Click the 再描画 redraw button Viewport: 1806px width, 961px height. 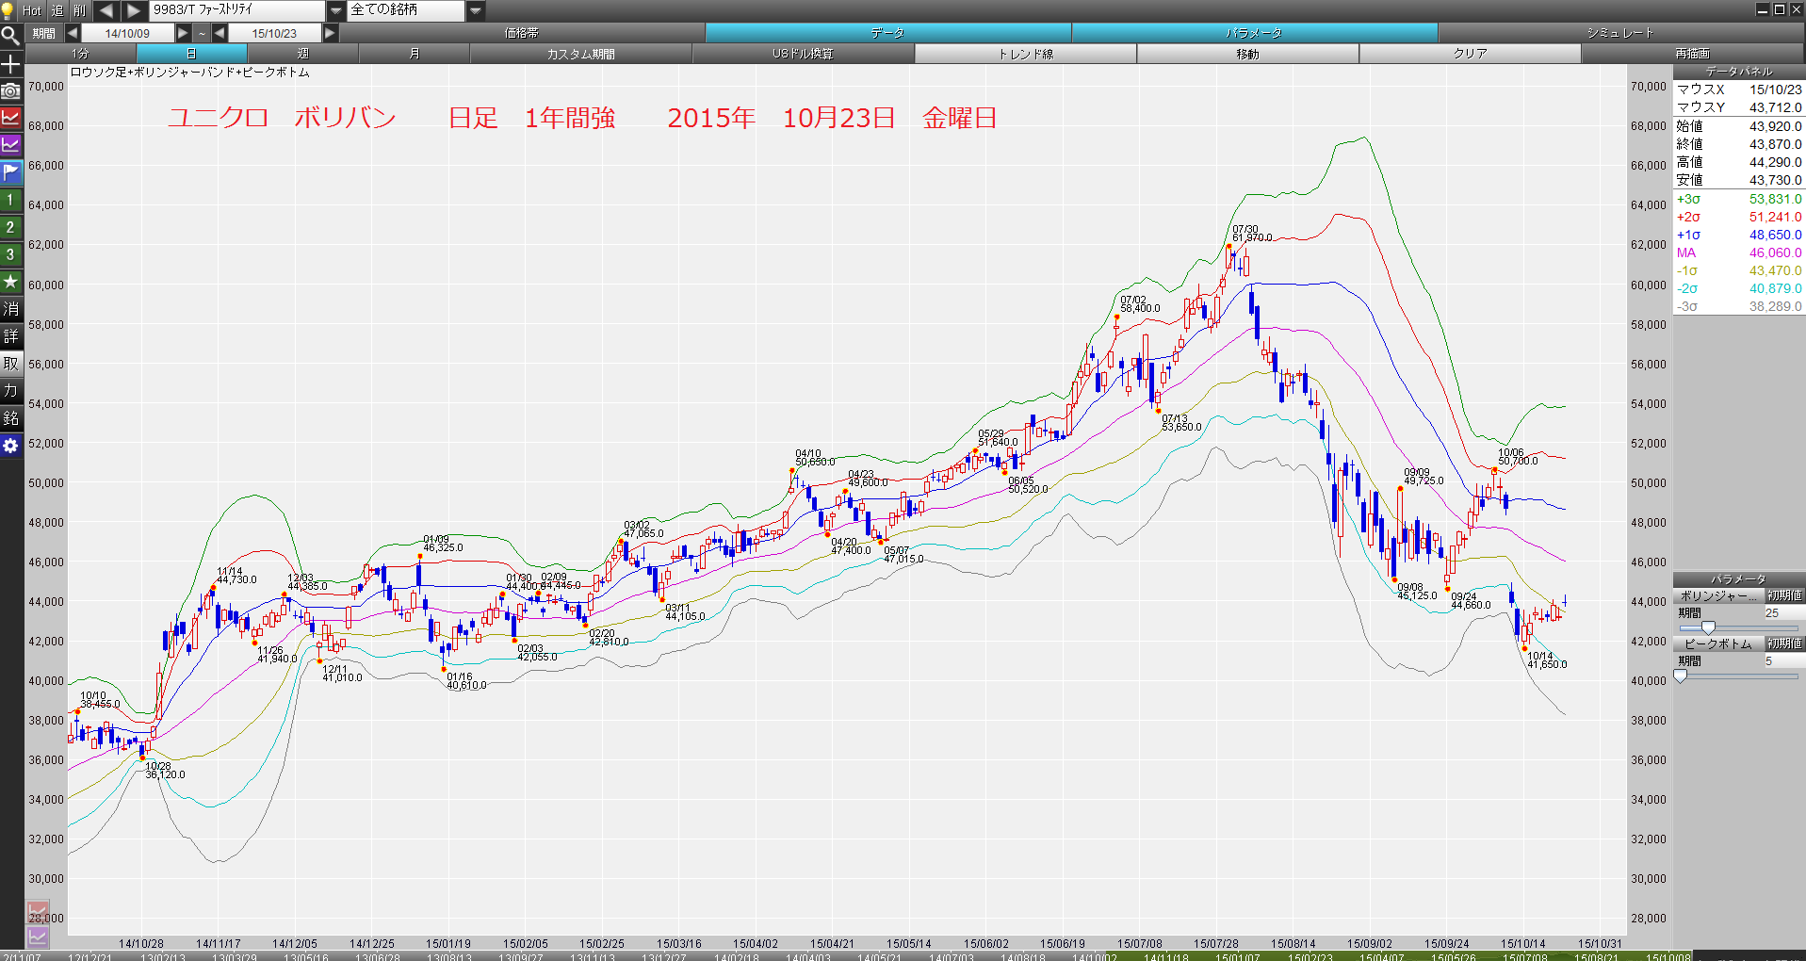[x=1693, y=54]
